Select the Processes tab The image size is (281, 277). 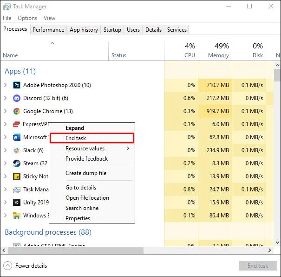pos(15,29)
